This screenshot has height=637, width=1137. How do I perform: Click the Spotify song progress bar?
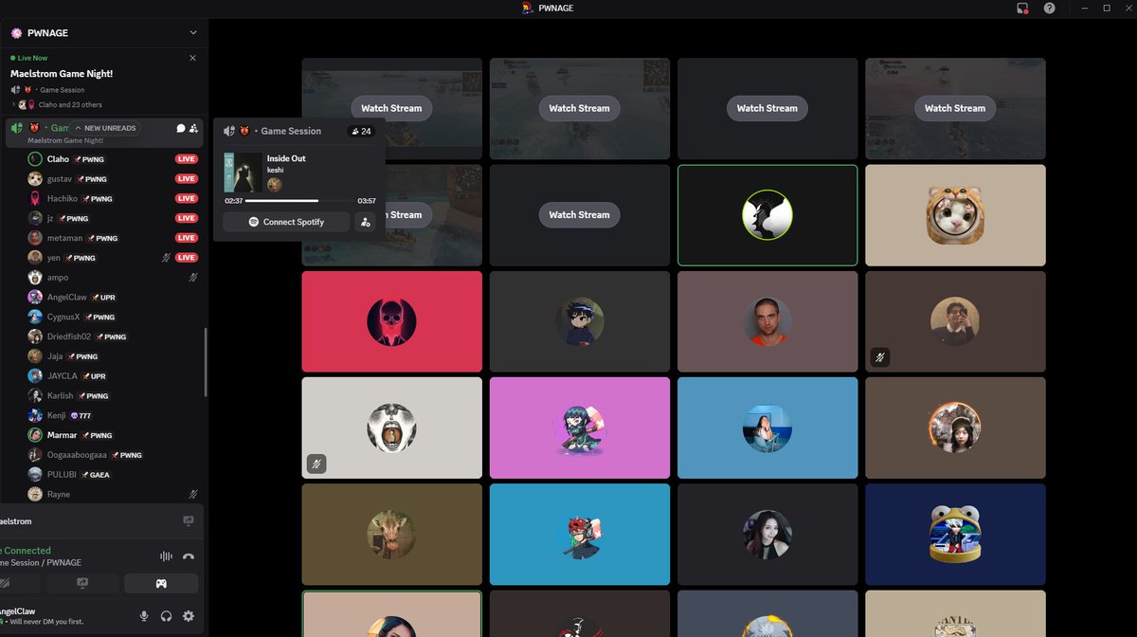coord(299,201)
